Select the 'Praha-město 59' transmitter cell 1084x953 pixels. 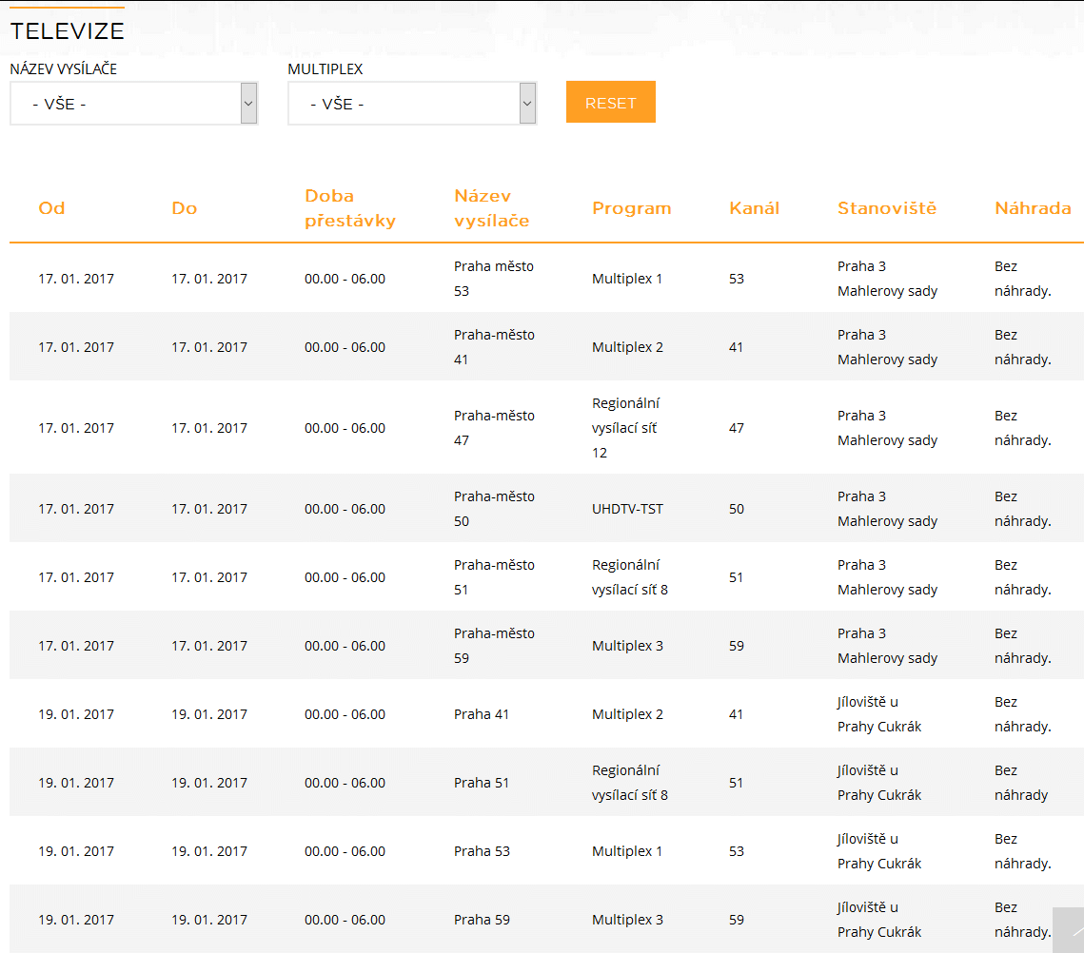click(494, 646)
